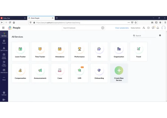
Task: Open the Zoho apps grid launcher
Action: [3, 28]
